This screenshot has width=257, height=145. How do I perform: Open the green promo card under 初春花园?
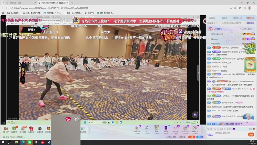point(250,65)
